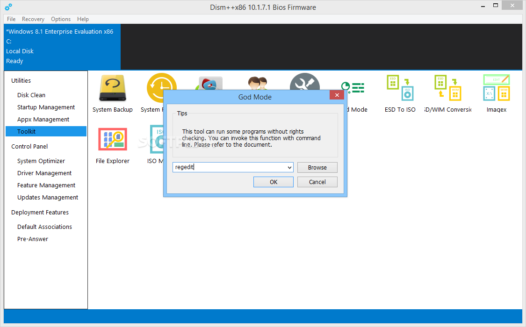
Task: Click the wrench and screwdriver repair icon
Action: pyautogui.click(x=304, y=81)
